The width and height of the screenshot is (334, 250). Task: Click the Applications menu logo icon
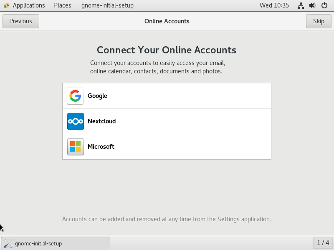[6, 5]
